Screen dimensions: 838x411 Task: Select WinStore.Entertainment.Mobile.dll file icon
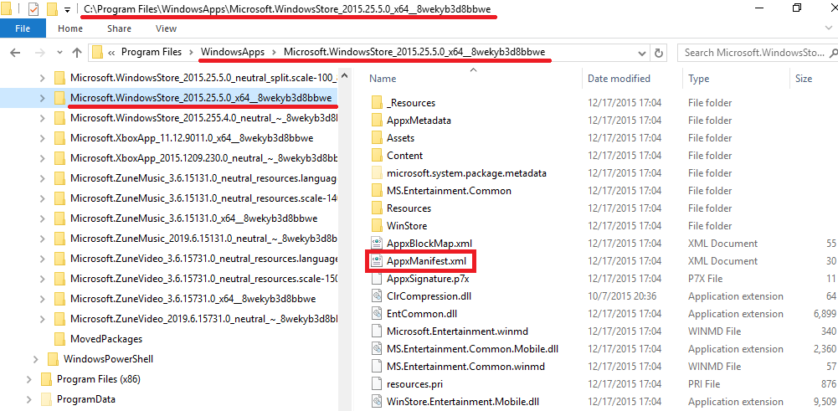[x=377, y=402]
